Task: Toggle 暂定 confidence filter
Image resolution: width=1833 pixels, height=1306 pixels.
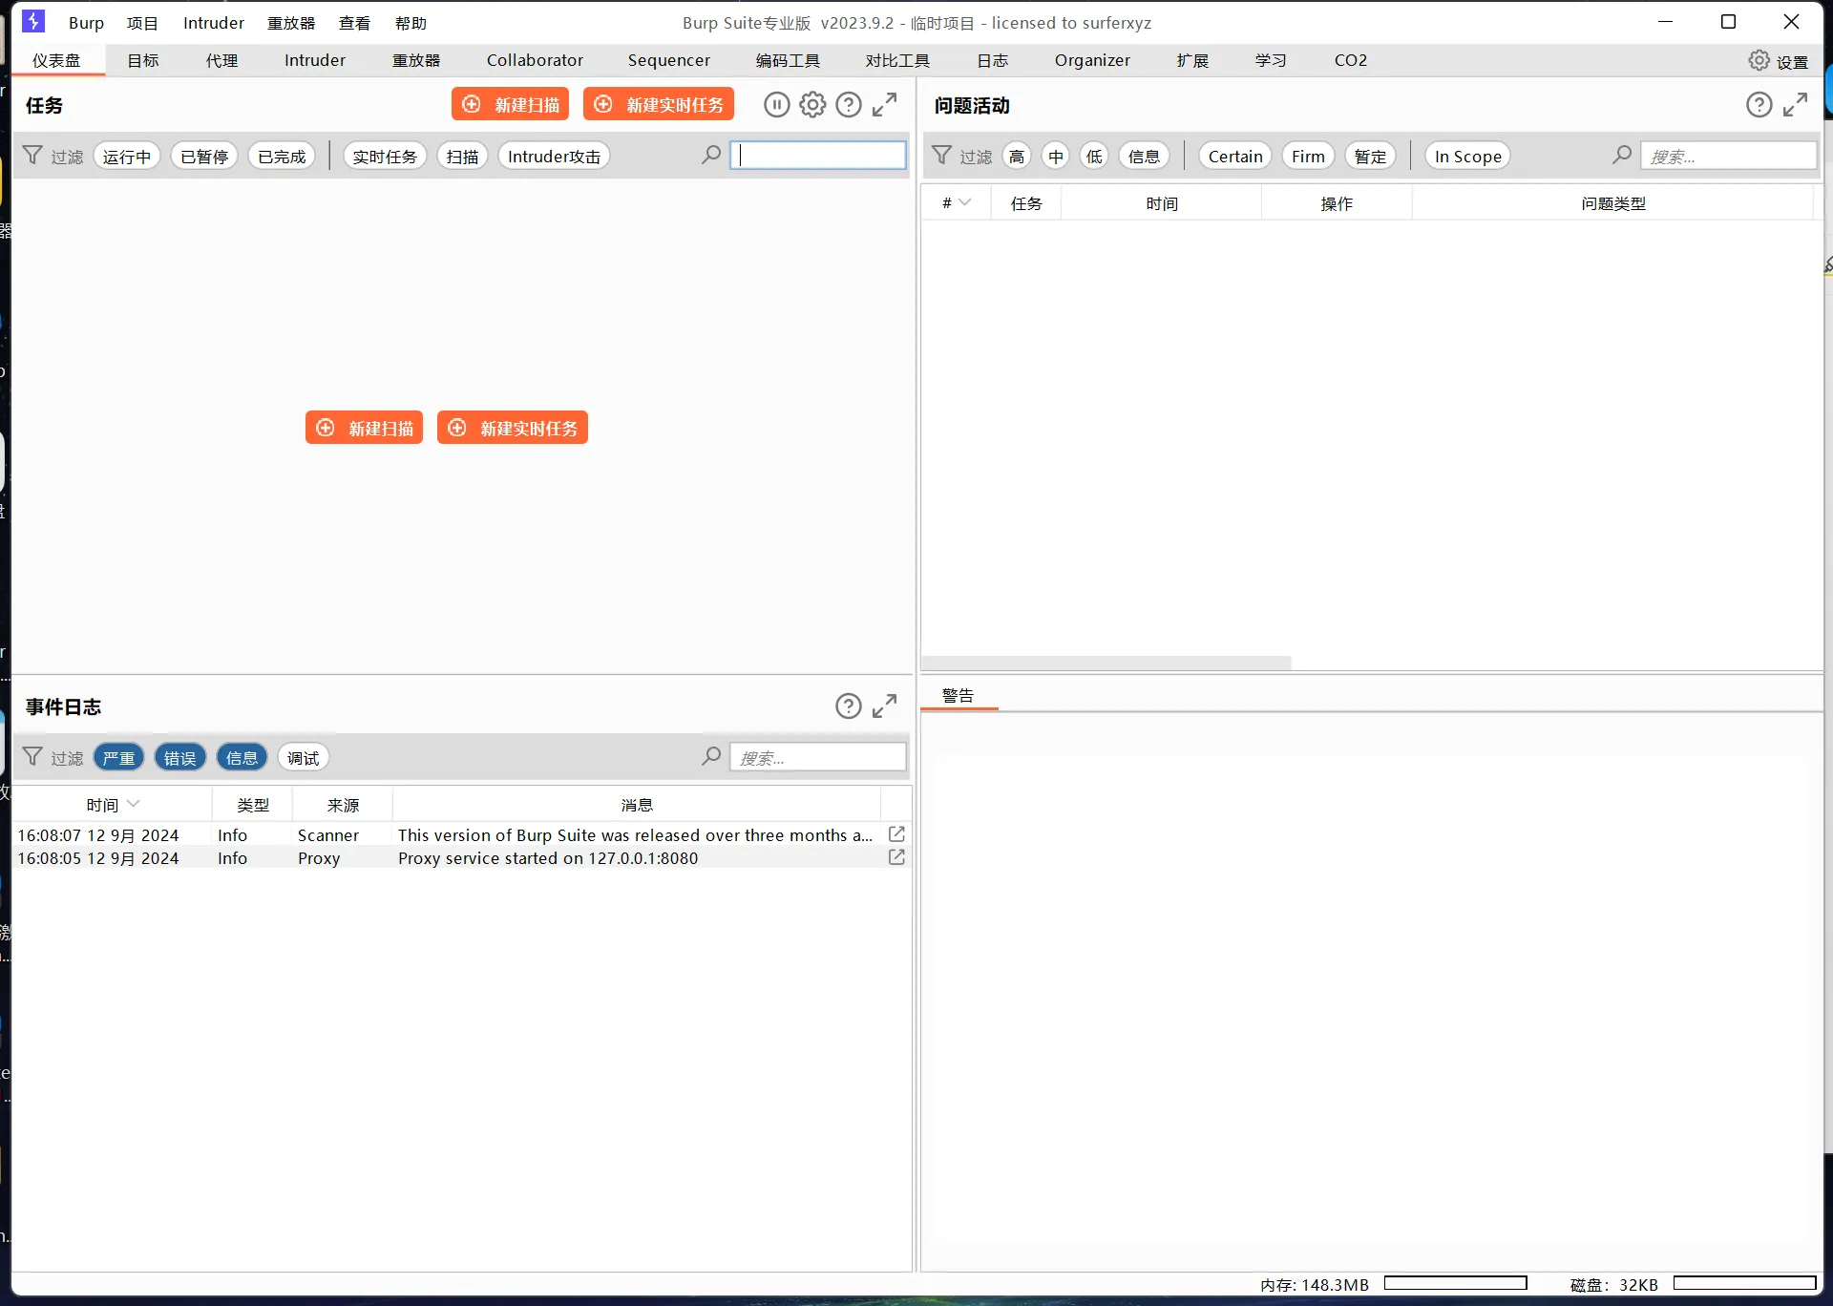Action: click(1370, 157)
